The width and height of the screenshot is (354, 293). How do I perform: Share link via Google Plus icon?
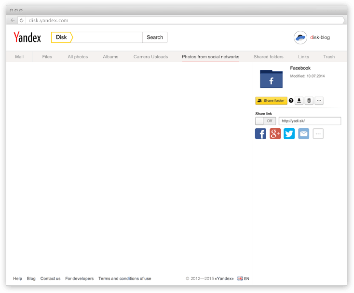point(275,133)
